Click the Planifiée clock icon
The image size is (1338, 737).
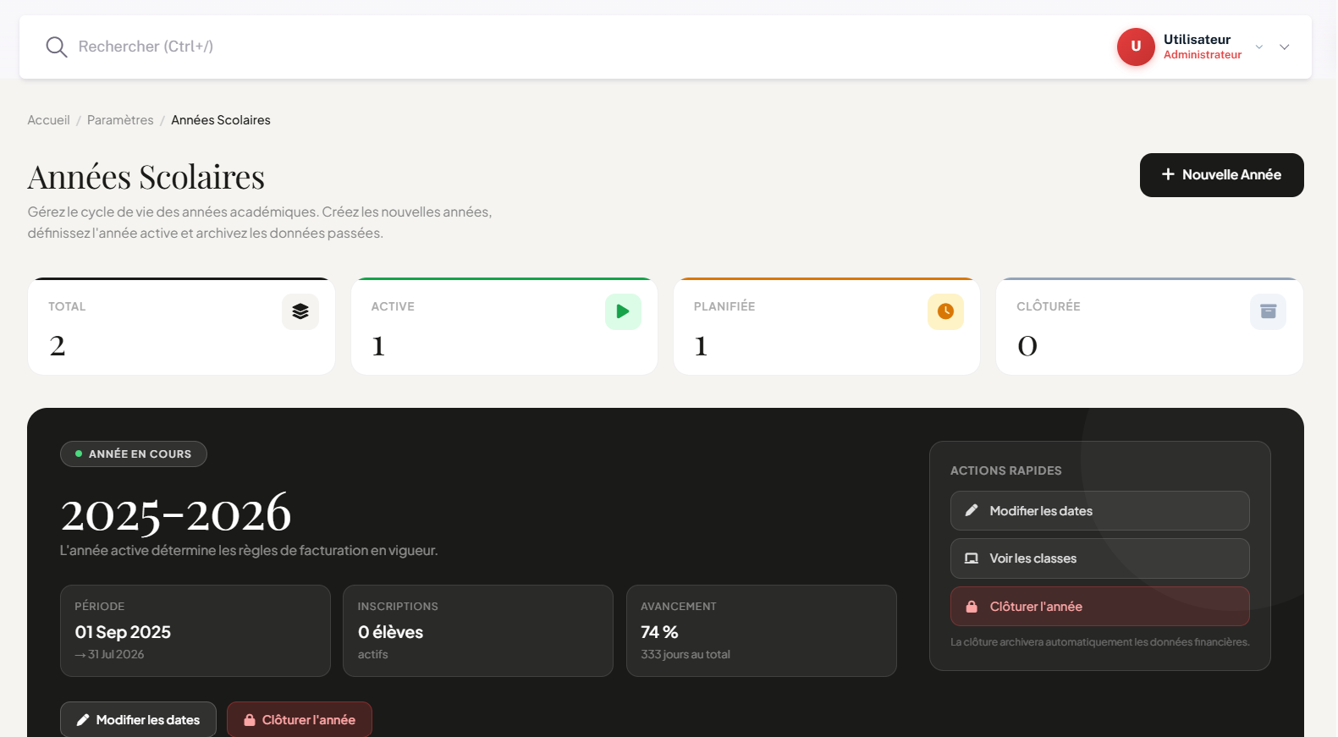pos(945,311)
